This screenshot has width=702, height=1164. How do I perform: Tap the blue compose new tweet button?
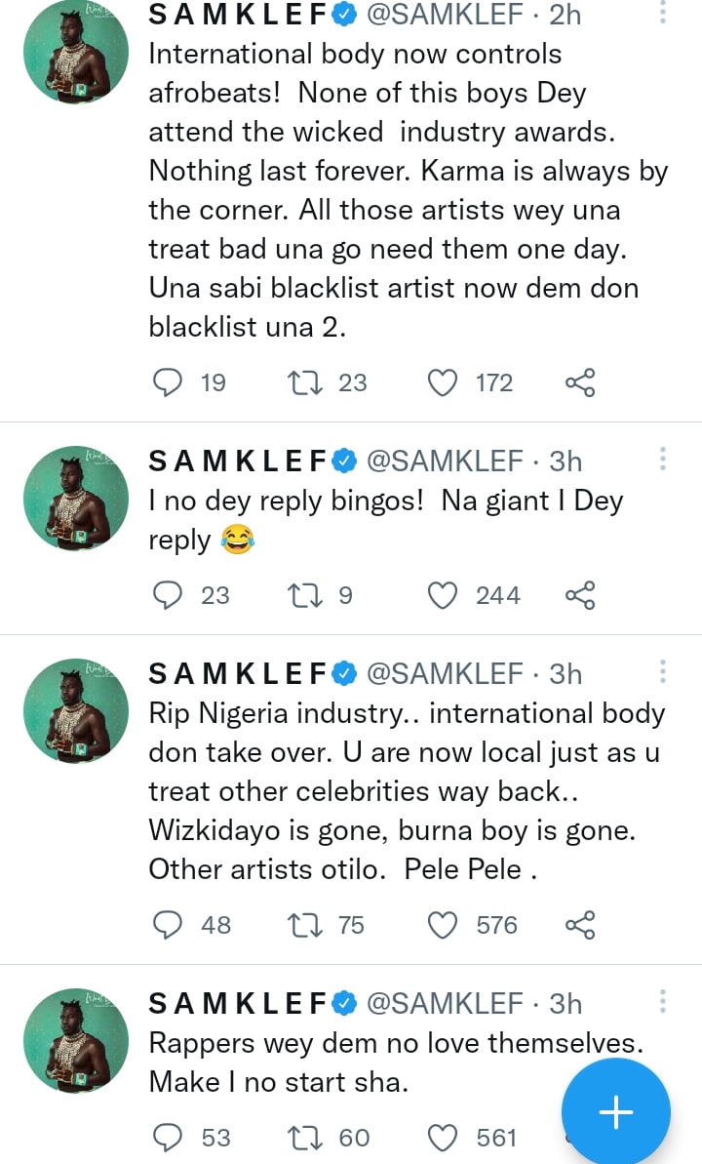[x=615, y=1112]
